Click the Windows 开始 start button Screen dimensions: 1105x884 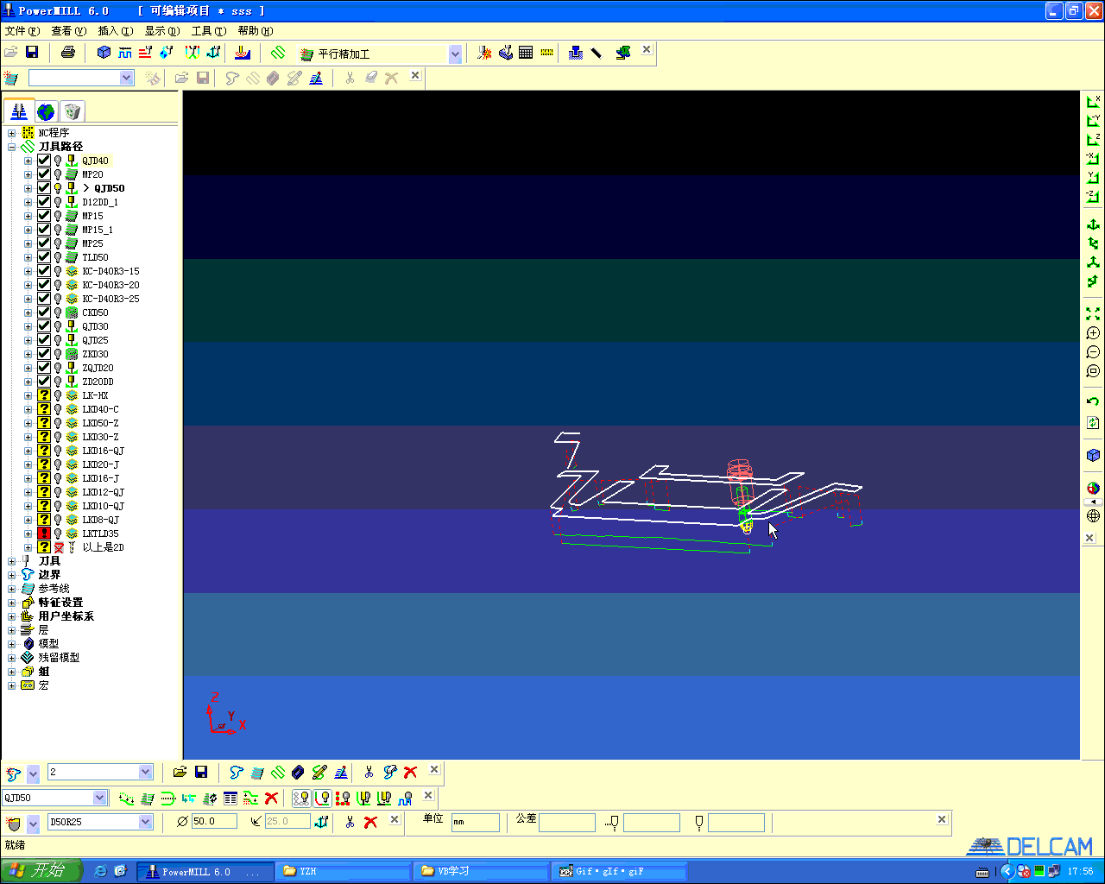point(41,871)
